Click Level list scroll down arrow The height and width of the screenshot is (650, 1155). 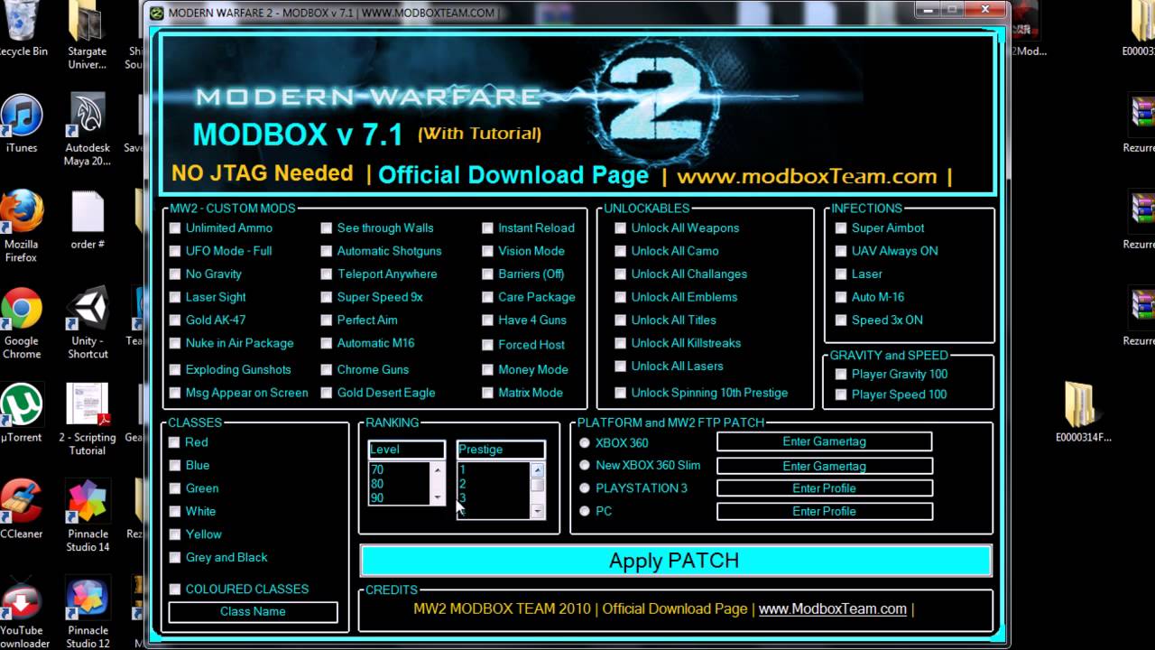(x=438, y=497)
